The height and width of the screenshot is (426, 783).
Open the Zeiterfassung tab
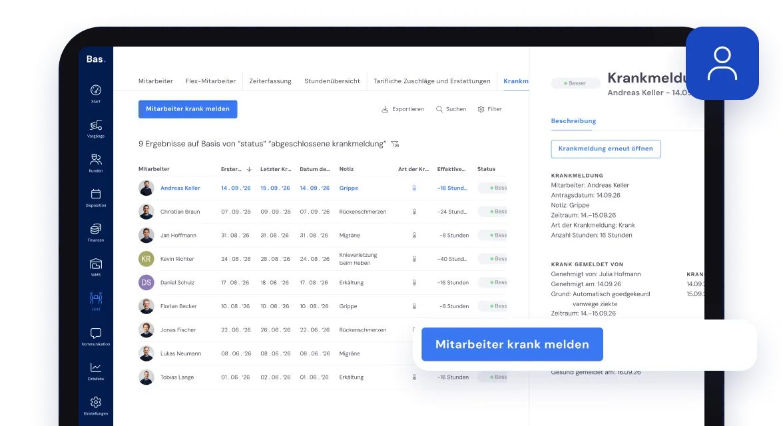pyautogui.click(x=270, y=81)
